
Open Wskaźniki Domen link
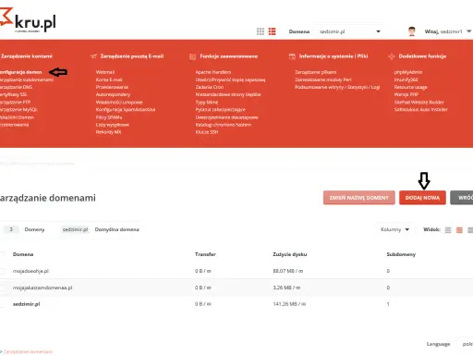17,117
